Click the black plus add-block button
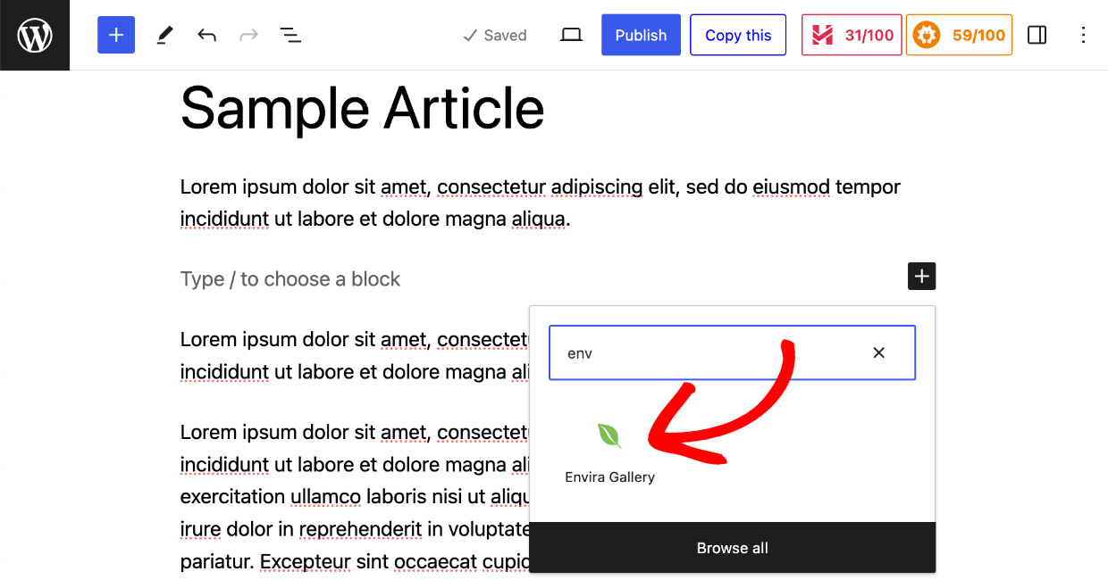This screenshot has height=580, width=1108. (x=921, y=277)
